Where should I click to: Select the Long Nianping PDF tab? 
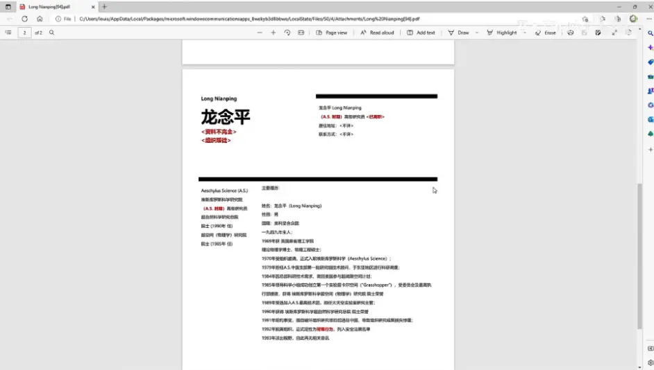tap(49, 6)
